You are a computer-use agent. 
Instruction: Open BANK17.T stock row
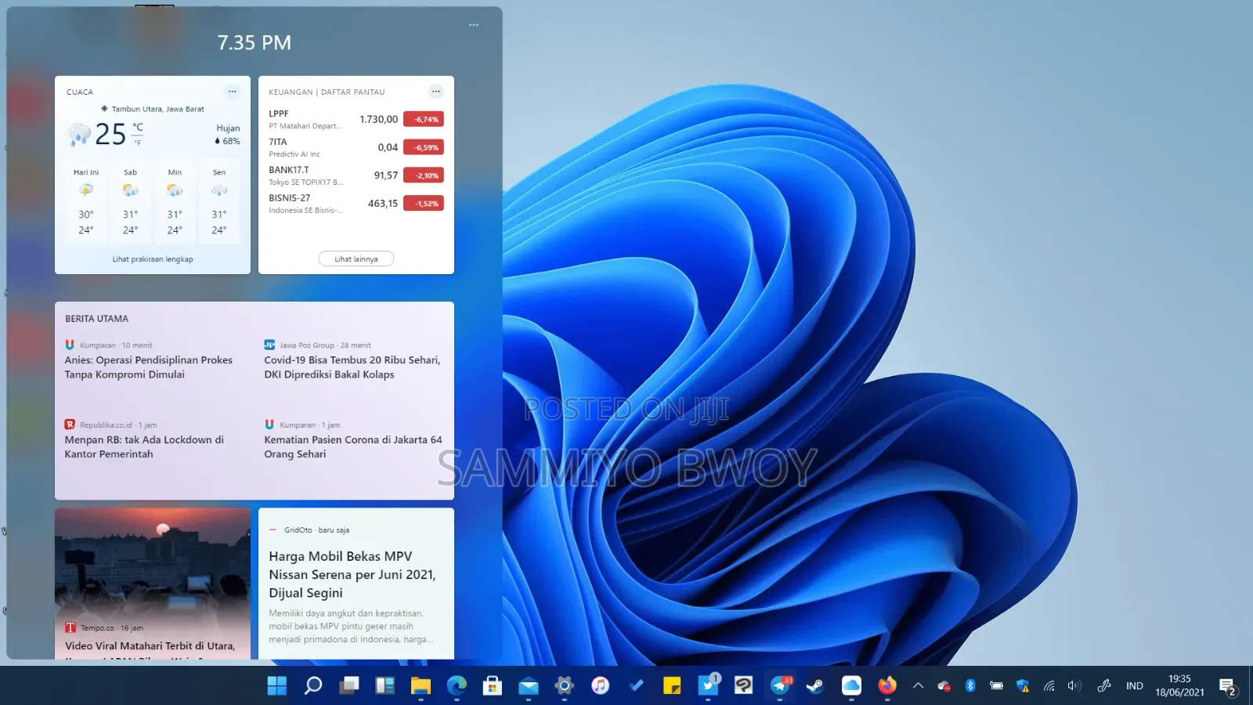pyautogui.click(x=356, y=175)
